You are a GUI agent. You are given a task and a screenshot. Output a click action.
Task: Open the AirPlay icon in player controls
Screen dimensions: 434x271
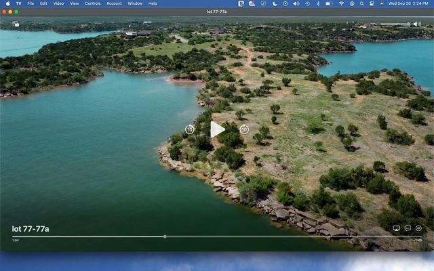[x=397, y=228]
